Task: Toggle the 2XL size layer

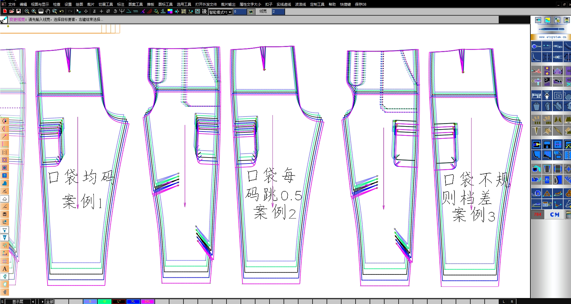Action: click(x=148, y=302)
